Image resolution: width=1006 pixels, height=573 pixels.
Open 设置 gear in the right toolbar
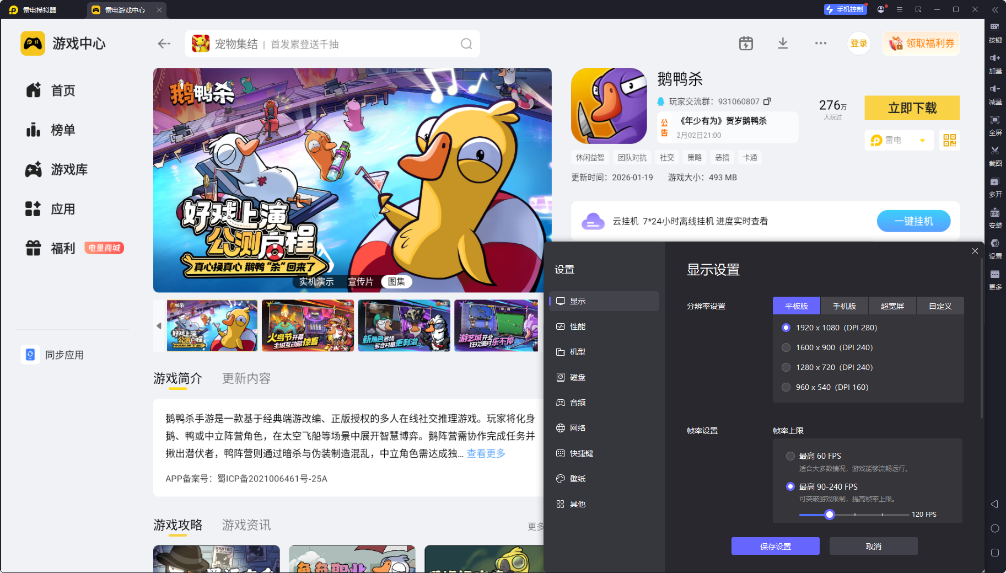coord(995,249)
